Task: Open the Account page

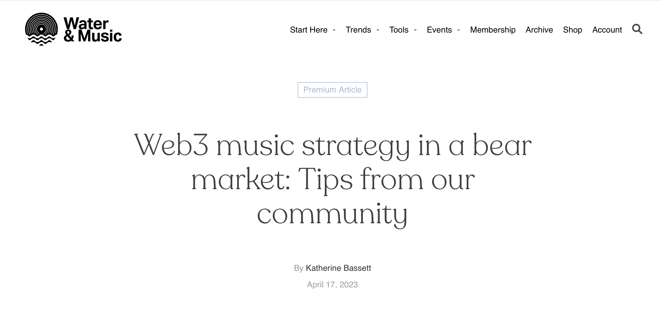Action: click(x=607, y=30)
